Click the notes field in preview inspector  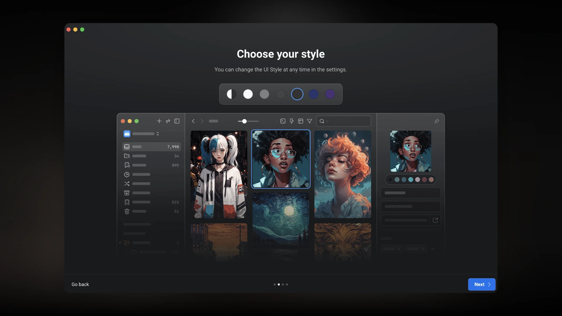point(411,207)
